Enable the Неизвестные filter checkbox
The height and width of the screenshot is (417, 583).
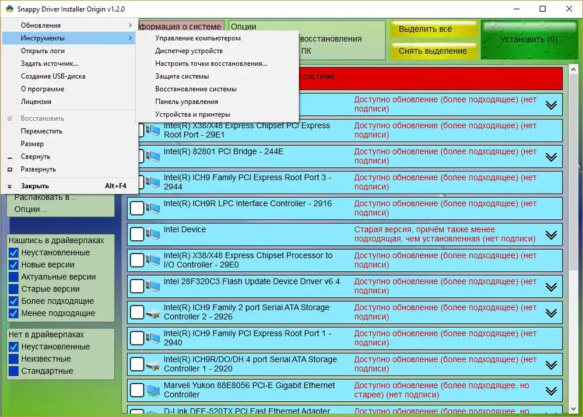[14, 359]
